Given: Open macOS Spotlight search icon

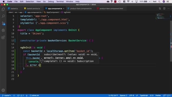Looking at the screenshot, I should [159, 2].
